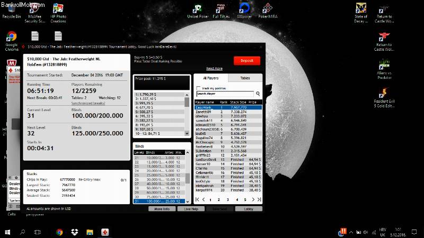
Task: Select player Zanetti89 in the list
Action: (x=228, y=112)
